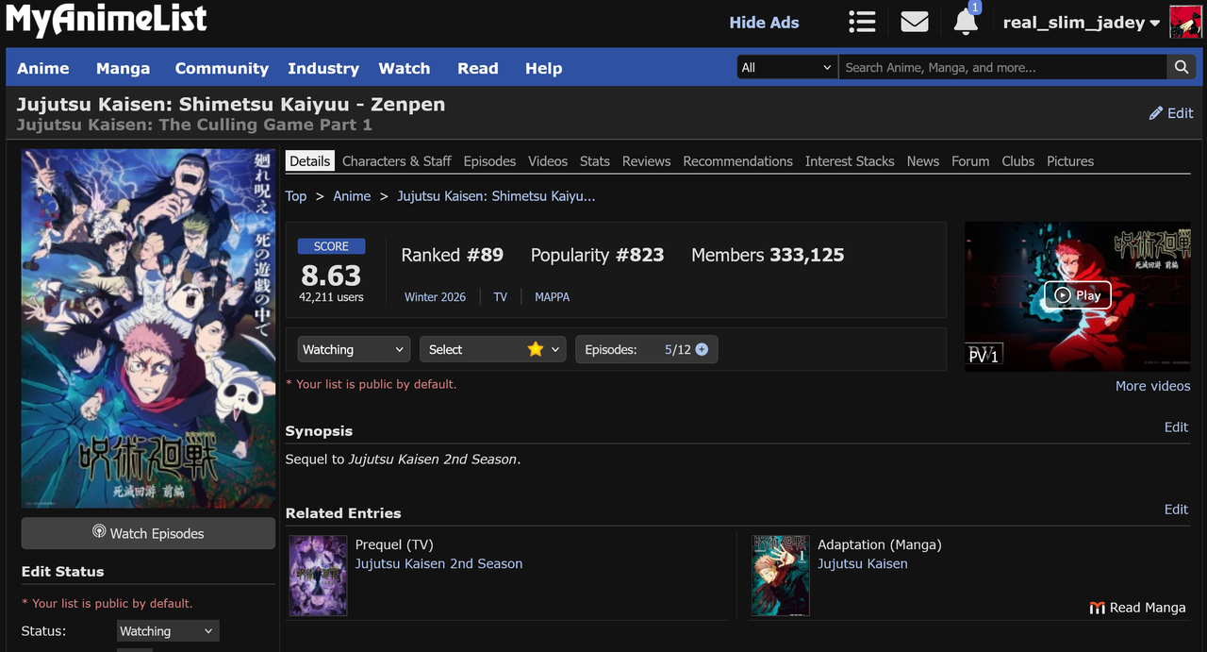Screen dimensions: 1207x652
Task: Focus the Search Anime, Manga field
Action: (x=1002, y=67)
